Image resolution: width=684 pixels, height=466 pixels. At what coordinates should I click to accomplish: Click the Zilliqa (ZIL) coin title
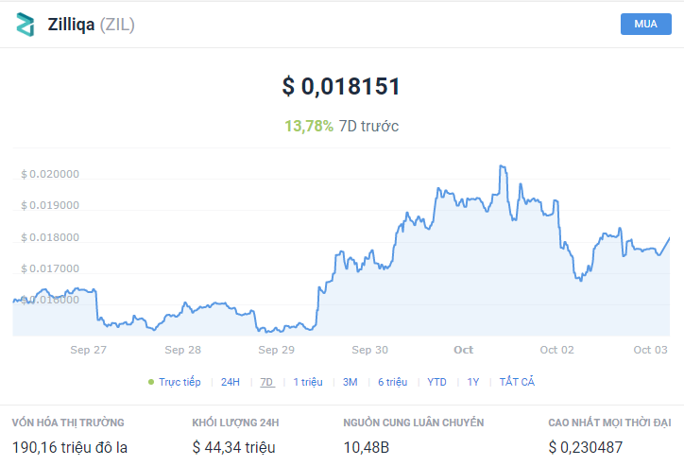92,25
